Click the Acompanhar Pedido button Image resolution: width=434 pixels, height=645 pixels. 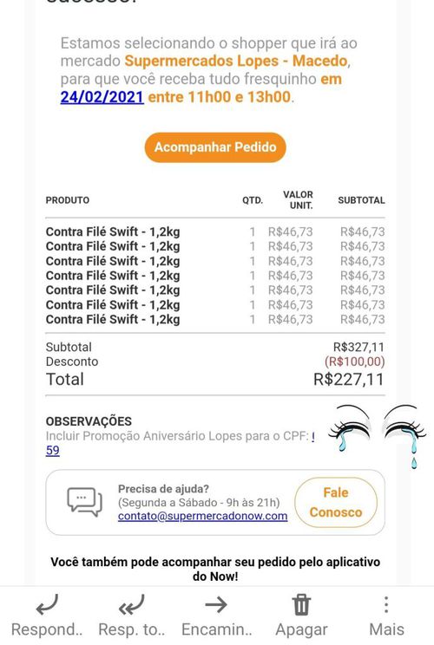(x=215, y=147)
